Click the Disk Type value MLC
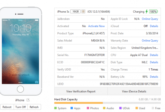The height and width of the screenshot is (112, 165). click(145, 62)
